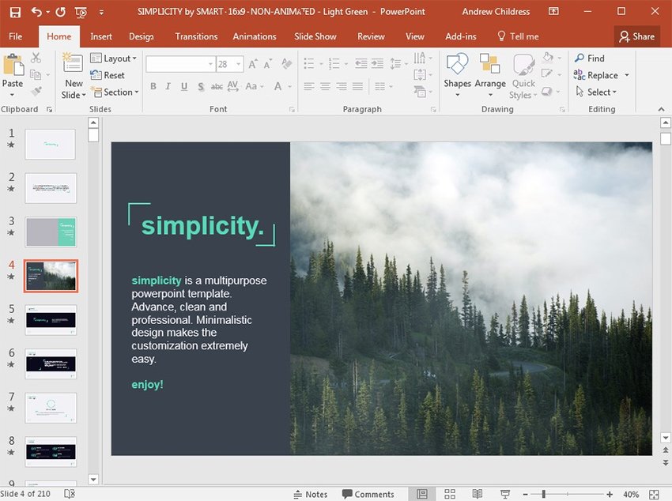Increase list indent level

[377, 64]
